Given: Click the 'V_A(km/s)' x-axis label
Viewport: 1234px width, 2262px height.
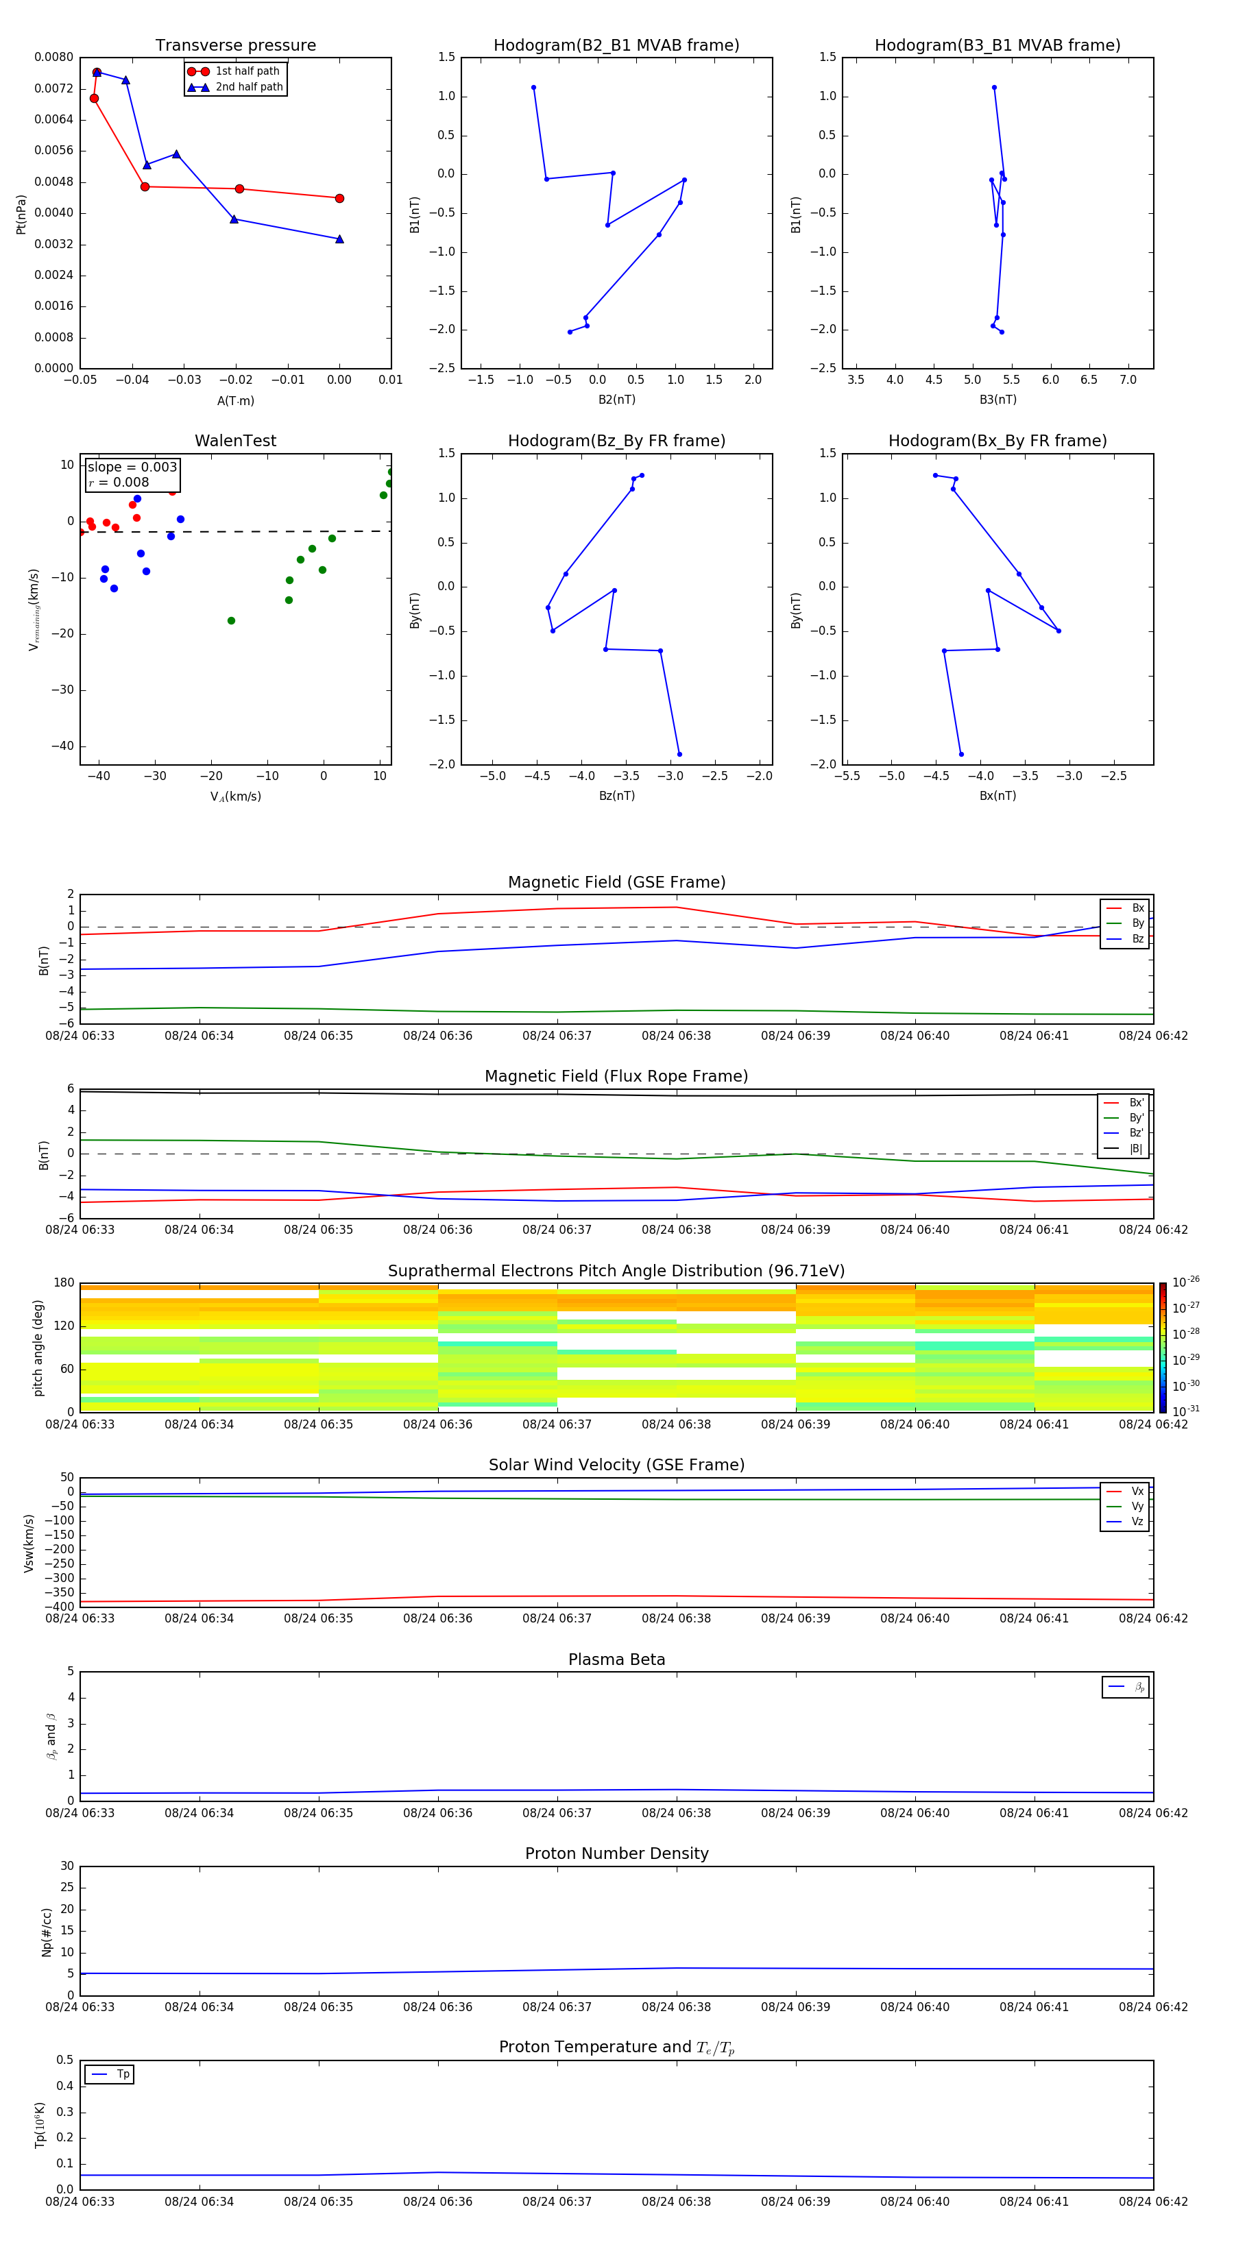Looking at the screenshot, I should (235, 797).
